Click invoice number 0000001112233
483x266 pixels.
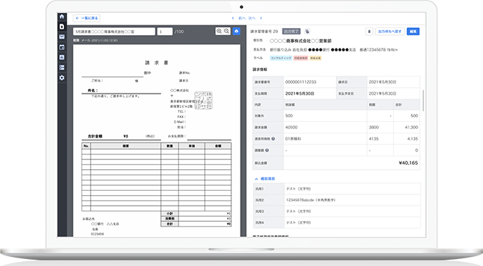point(301,82)
